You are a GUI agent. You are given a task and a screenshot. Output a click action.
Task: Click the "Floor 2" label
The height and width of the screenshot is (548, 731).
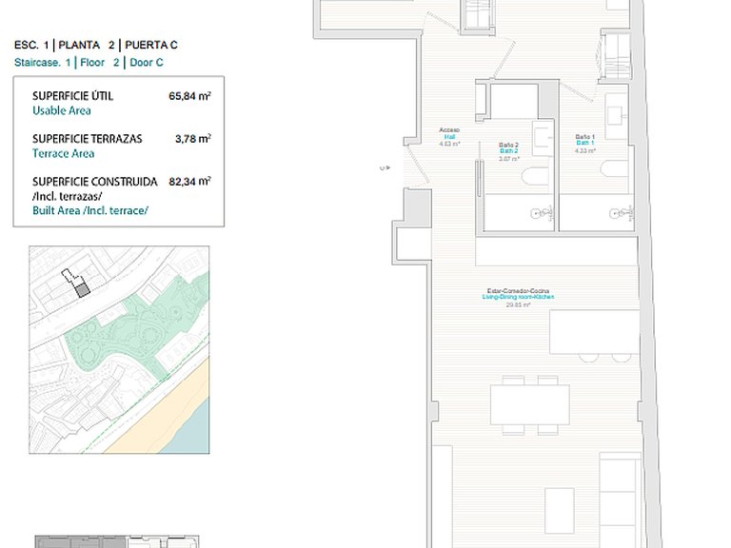pyautogui.click(x=100, y=63)
